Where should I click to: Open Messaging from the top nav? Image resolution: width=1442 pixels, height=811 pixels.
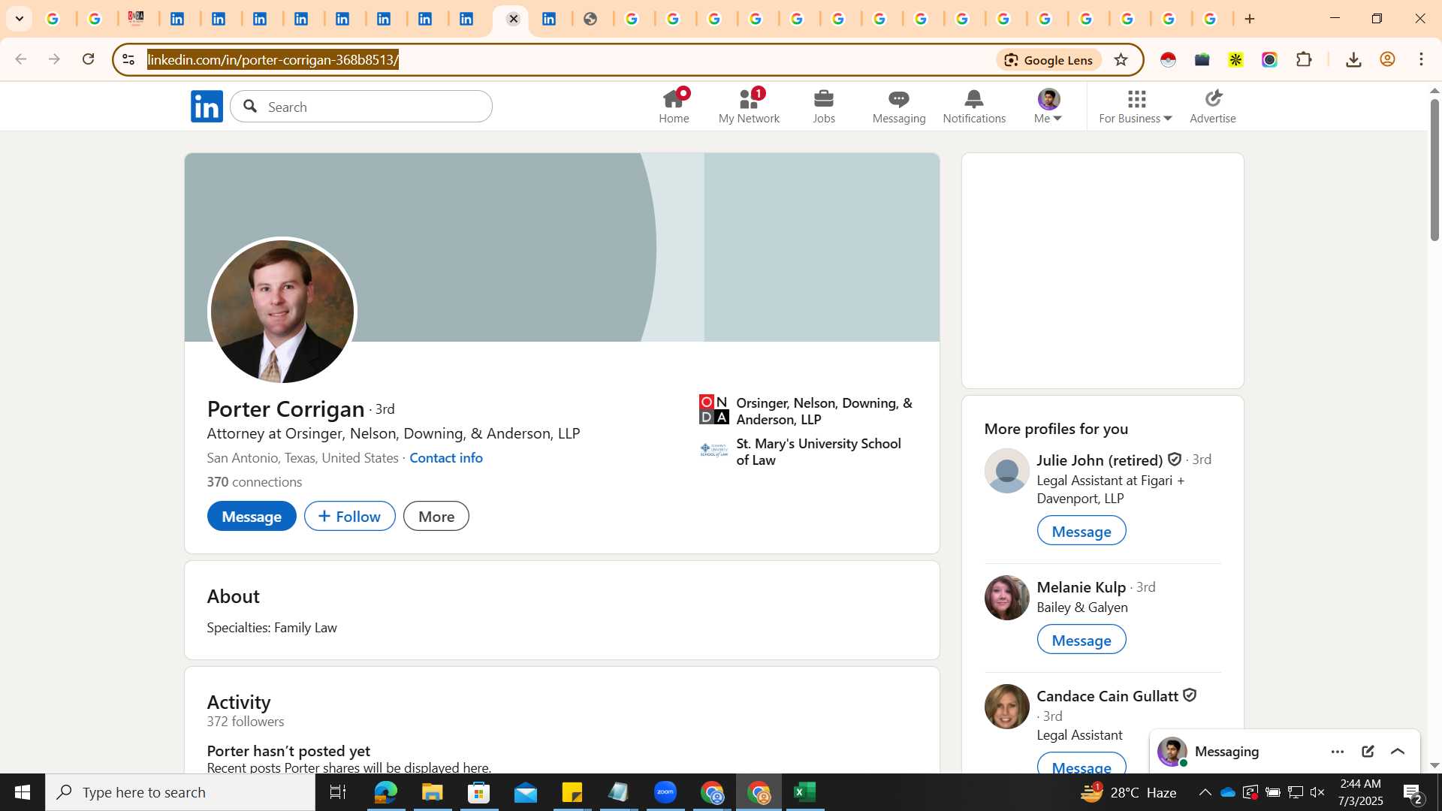coord(899,106)
